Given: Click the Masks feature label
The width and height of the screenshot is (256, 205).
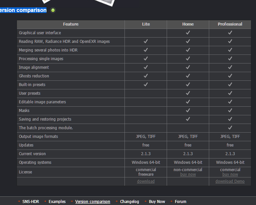Looking at the screenshot, I should point(24,111).
